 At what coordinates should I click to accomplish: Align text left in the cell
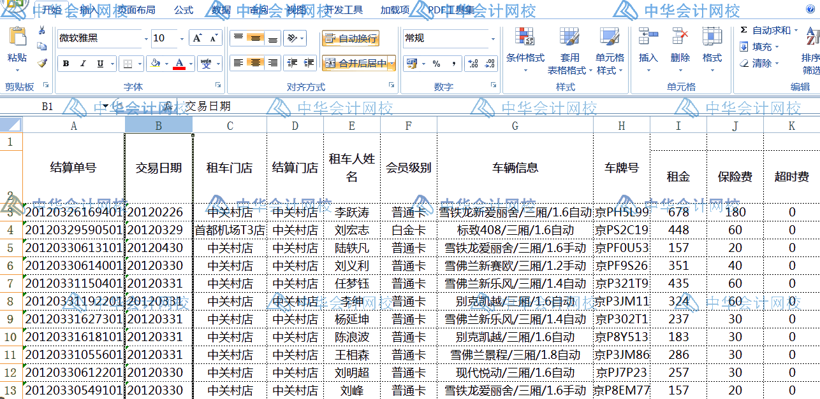(238, 63)
